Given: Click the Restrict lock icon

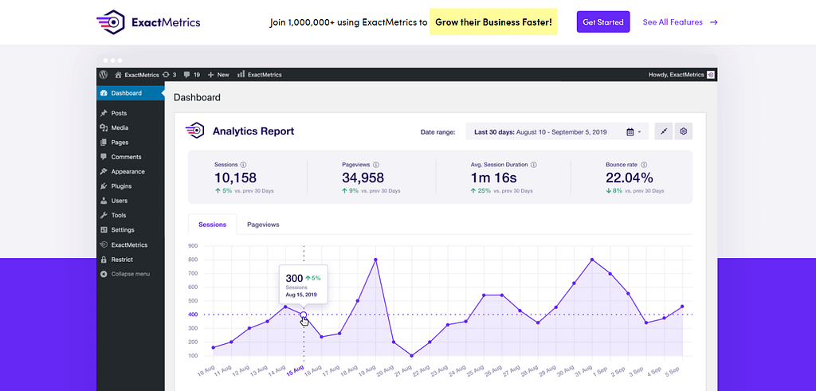Looking at the screenshot, I should coord(104,259).
